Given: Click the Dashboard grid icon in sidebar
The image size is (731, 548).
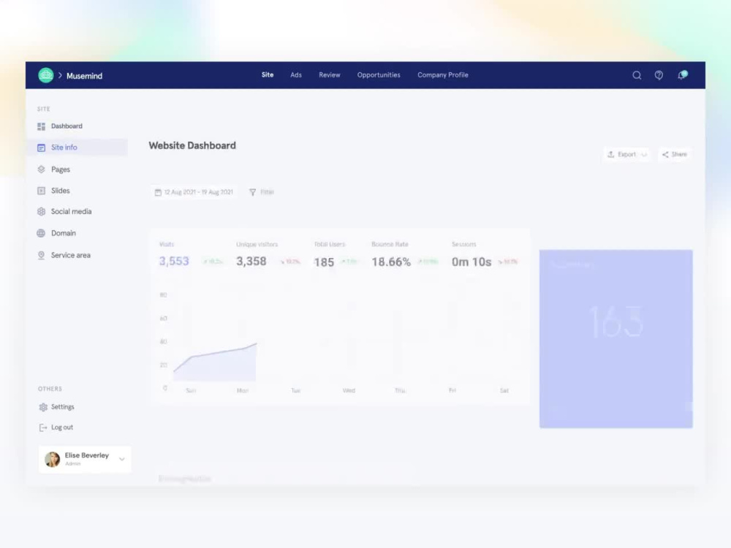Looking at the screenshot, I should [41, 126].
